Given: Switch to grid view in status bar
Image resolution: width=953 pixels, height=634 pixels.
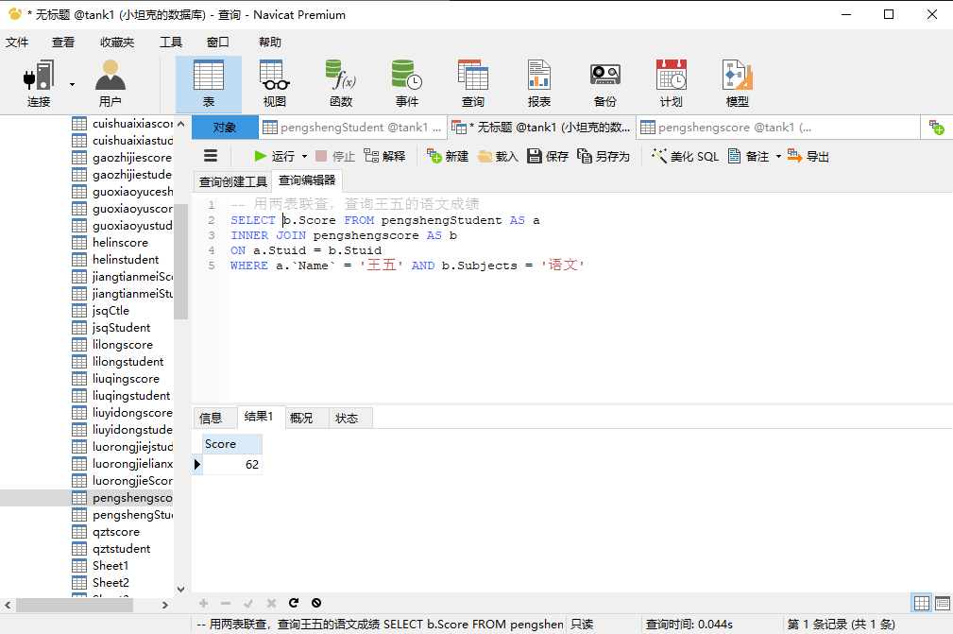Looking at the screenshot, I should tap(922, 603).
